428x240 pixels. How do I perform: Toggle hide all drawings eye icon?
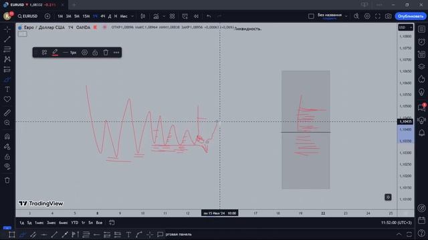[7, 166]
